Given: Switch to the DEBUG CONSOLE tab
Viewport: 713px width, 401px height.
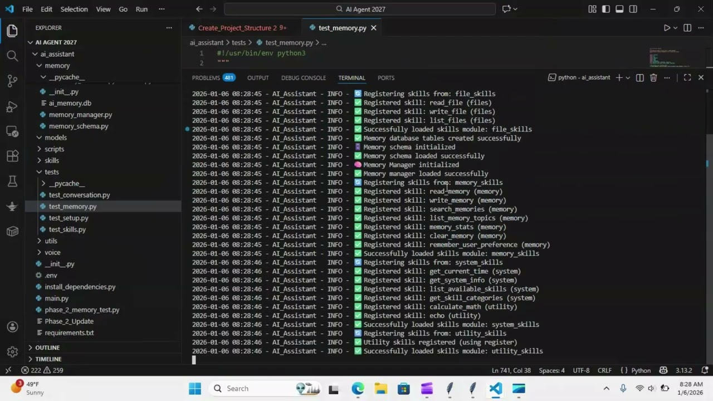Looking at the screenshot, I should pos(304,77).
